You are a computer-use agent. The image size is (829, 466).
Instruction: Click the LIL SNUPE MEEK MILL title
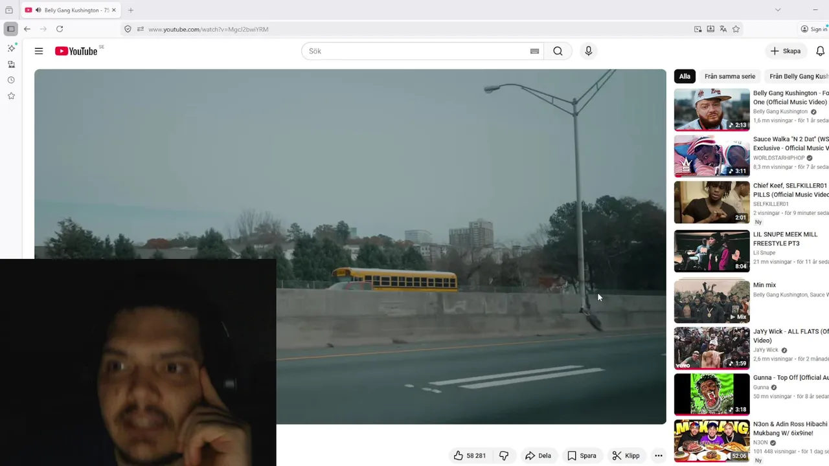pos(786,239)
